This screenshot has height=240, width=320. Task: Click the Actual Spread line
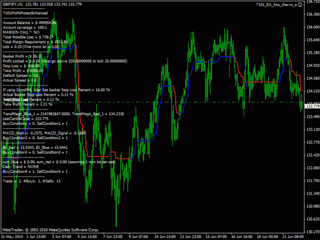(19, 80)
